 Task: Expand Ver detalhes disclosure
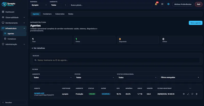[x=116, y=48]
